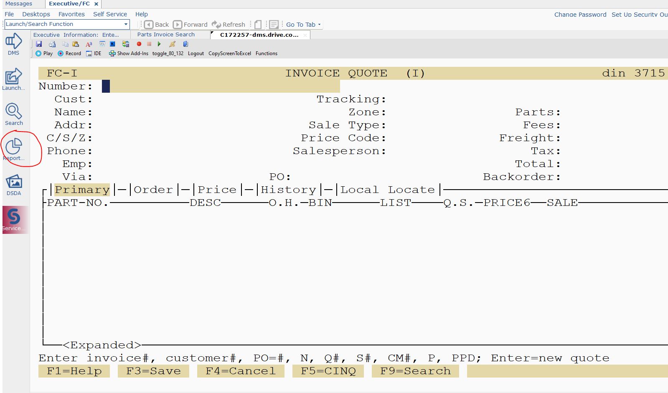Click the Refresh button

(228, 25)
